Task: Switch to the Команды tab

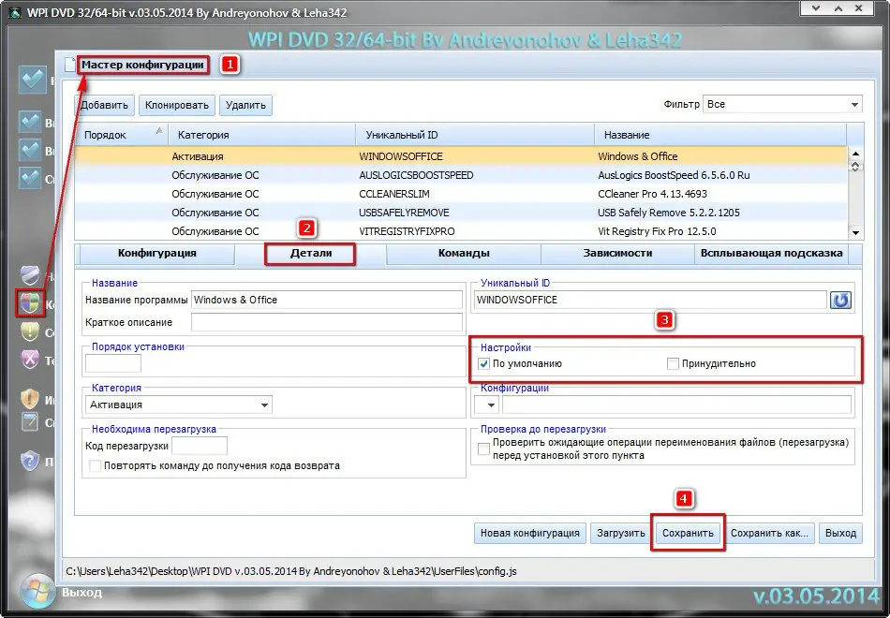Action: point(464,253)
